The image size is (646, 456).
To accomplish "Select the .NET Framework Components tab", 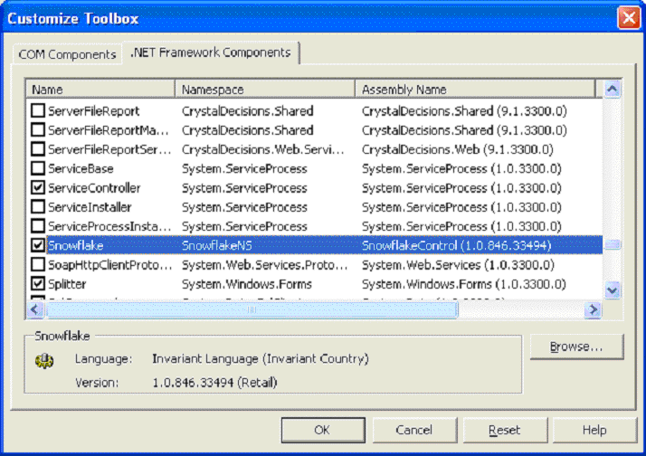I will point(211,52).
